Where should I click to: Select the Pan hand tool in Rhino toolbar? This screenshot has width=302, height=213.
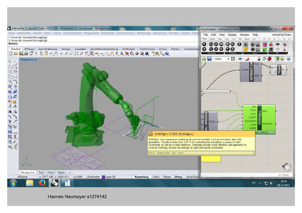click(x=56, y=54)
